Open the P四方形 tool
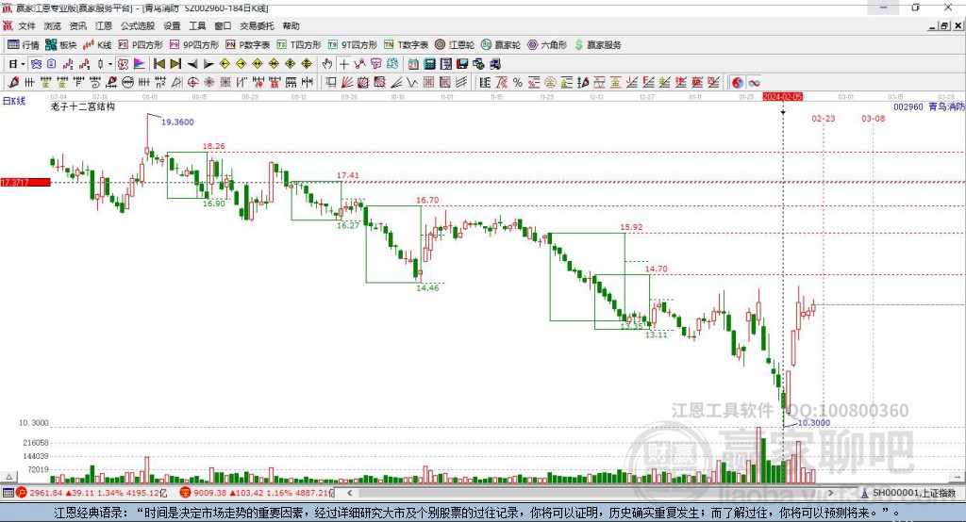 pos(141,45)
